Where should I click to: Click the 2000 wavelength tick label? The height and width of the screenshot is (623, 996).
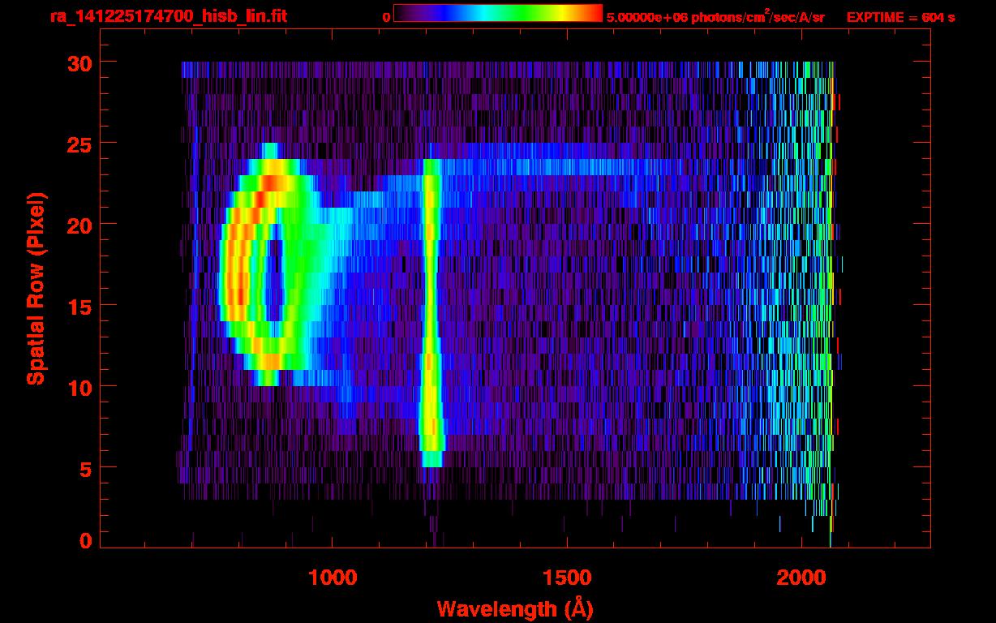pyautogui.click(x=801, y=578)
